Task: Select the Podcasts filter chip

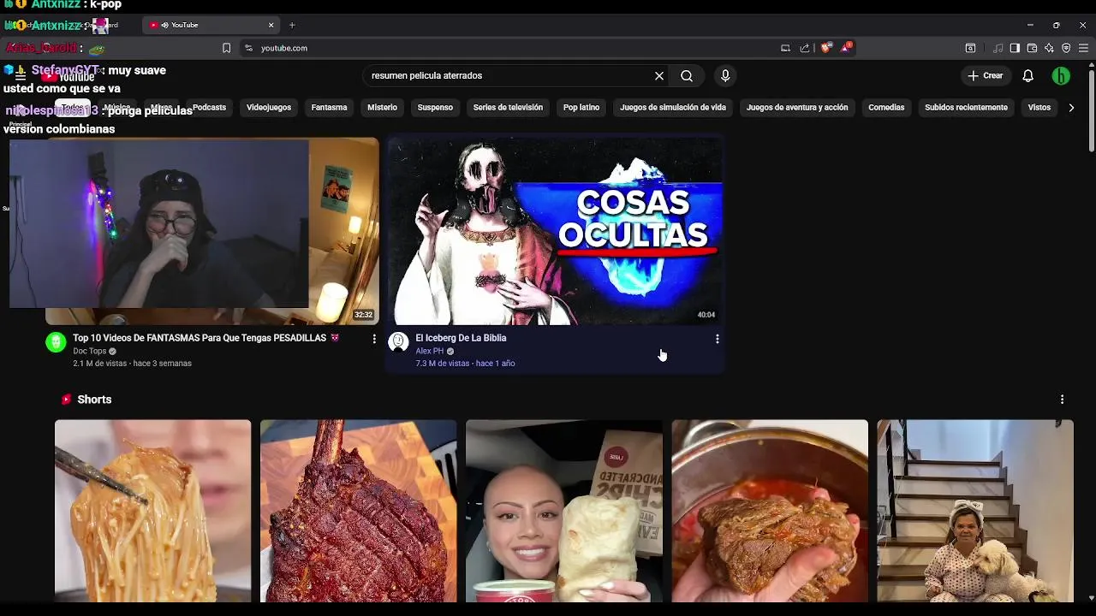Action: coord(210,108)
